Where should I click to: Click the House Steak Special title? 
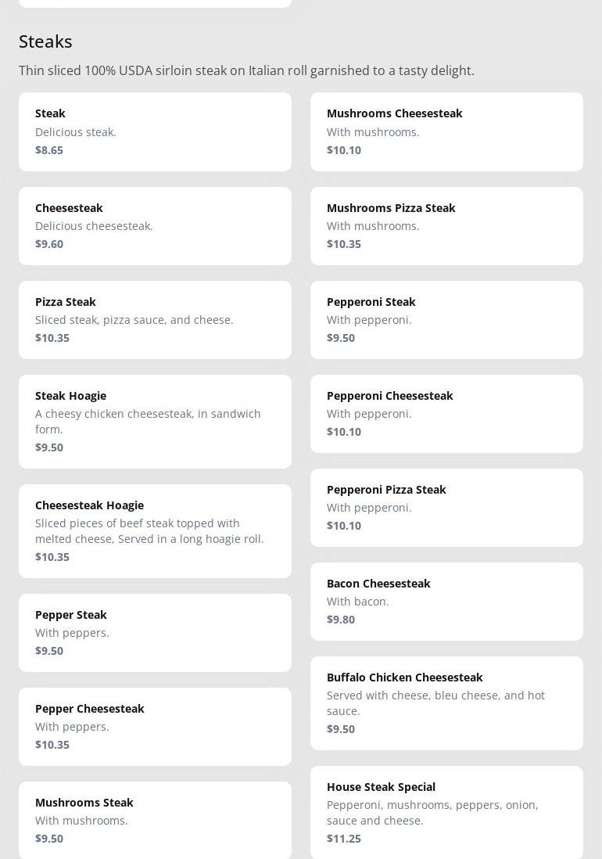(381, 786)
